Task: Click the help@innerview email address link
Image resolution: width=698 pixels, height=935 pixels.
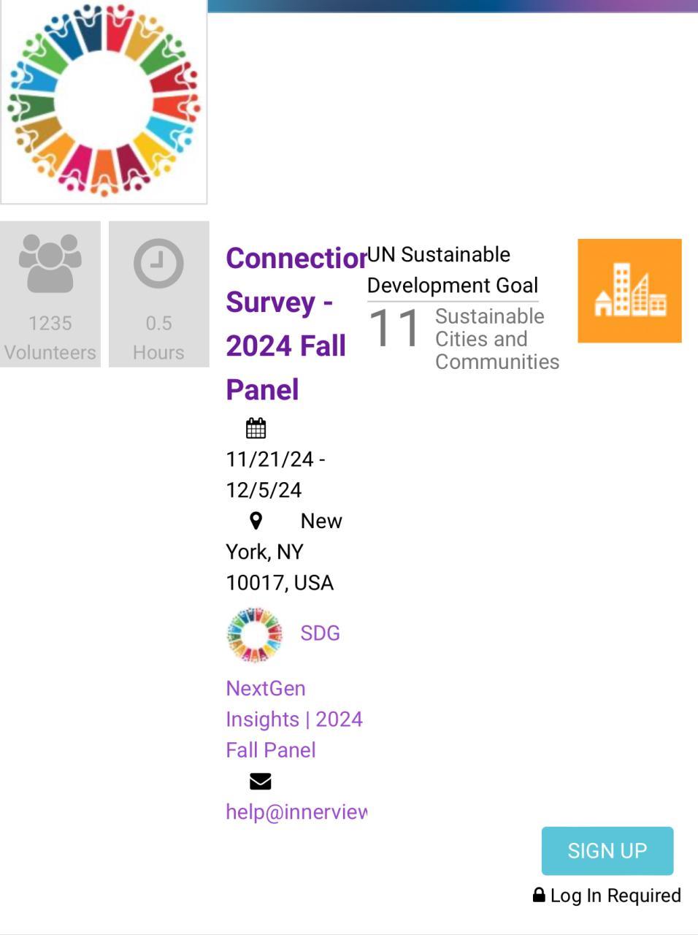Action: [296, 812]
